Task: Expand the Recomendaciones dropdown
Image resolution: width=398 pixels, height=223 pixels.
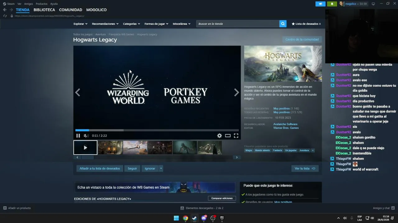Action: (x=105, y=24)
